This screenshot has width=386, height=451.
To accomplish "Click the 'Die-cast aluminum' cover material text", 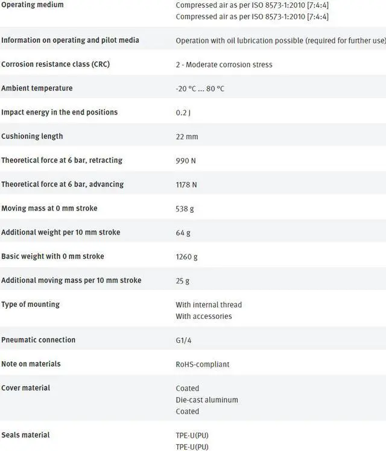I will pyautogui.click(x=206, y=400).
